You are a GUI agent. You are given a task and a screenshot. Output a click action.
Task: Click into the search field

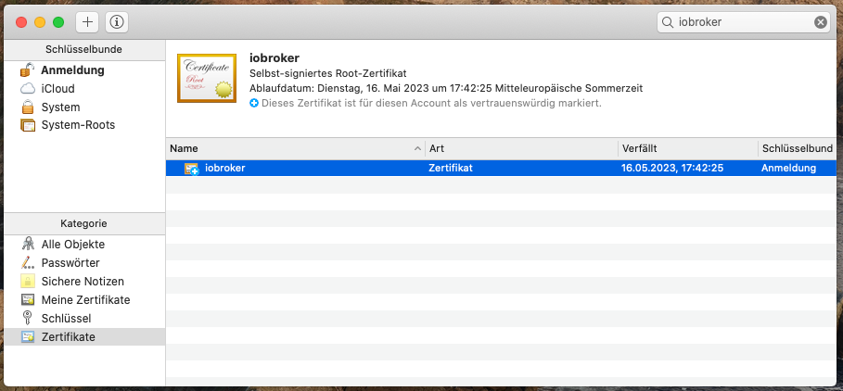[x=742, y=22]
